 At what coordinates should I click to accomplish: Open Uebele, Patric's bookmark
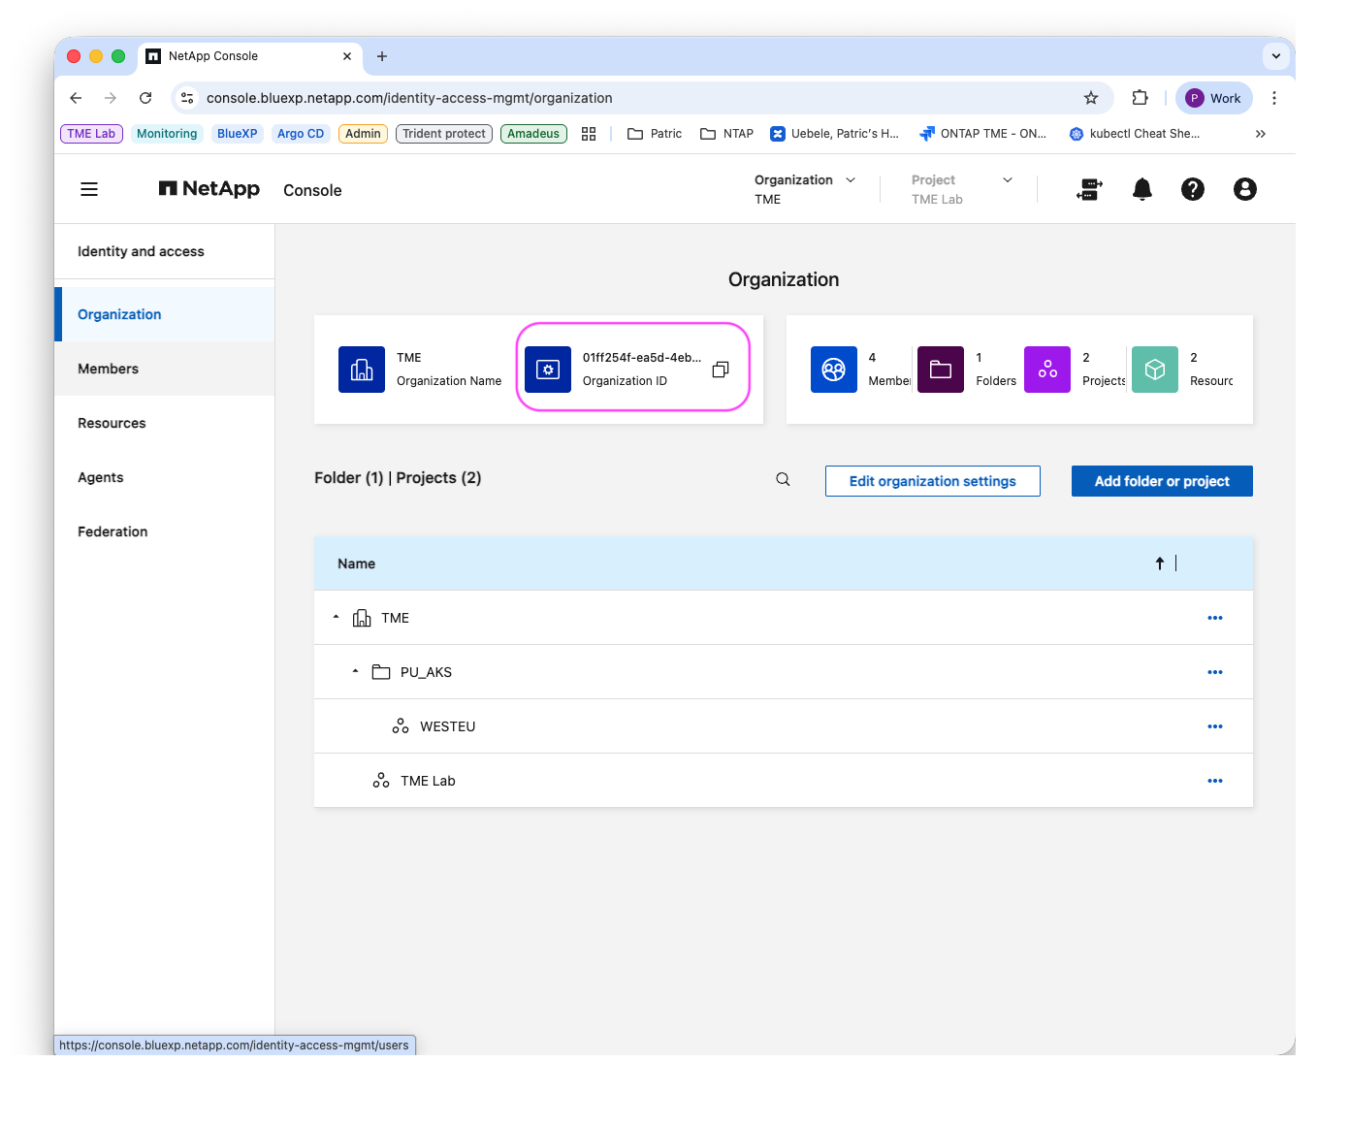(x=835, y=134)
